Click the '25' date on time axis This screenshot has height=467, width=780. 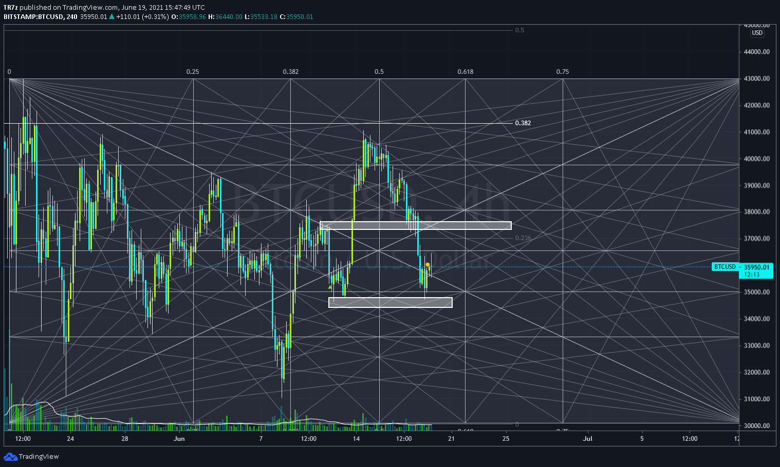[506, 439]
